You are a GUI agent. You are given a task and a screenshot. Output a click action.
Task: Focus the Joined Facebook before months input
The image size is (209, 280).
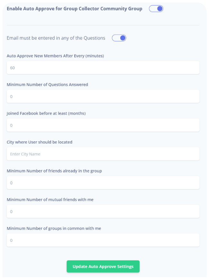point(103,125)
